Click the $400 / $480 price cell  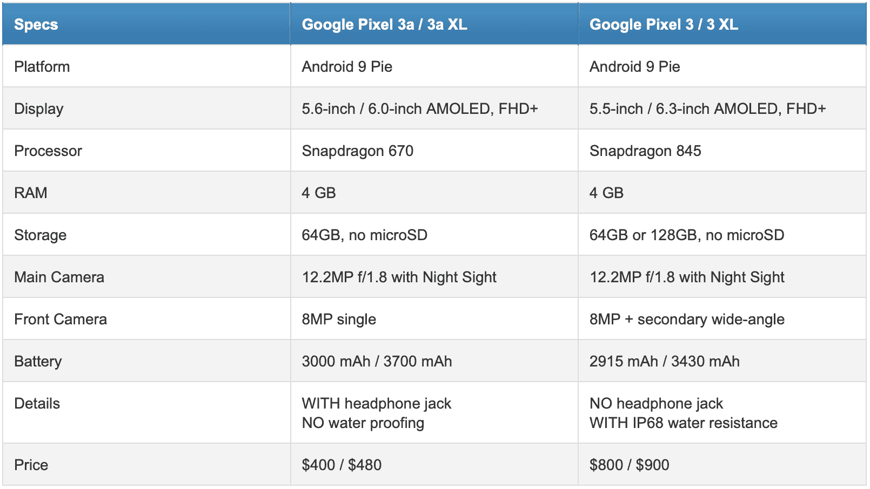(x=342, y=465)
